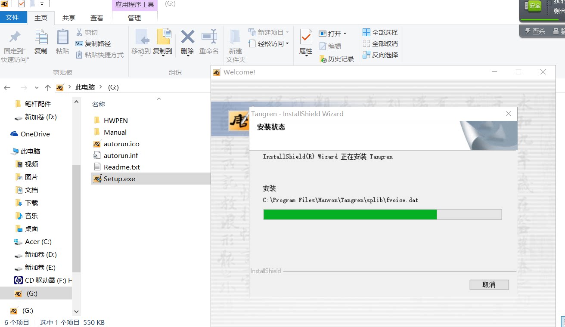Open the Customize Quick Access Toolbar dropdown
This screenshot has width=565, height=327.
(x=42, y=4)
